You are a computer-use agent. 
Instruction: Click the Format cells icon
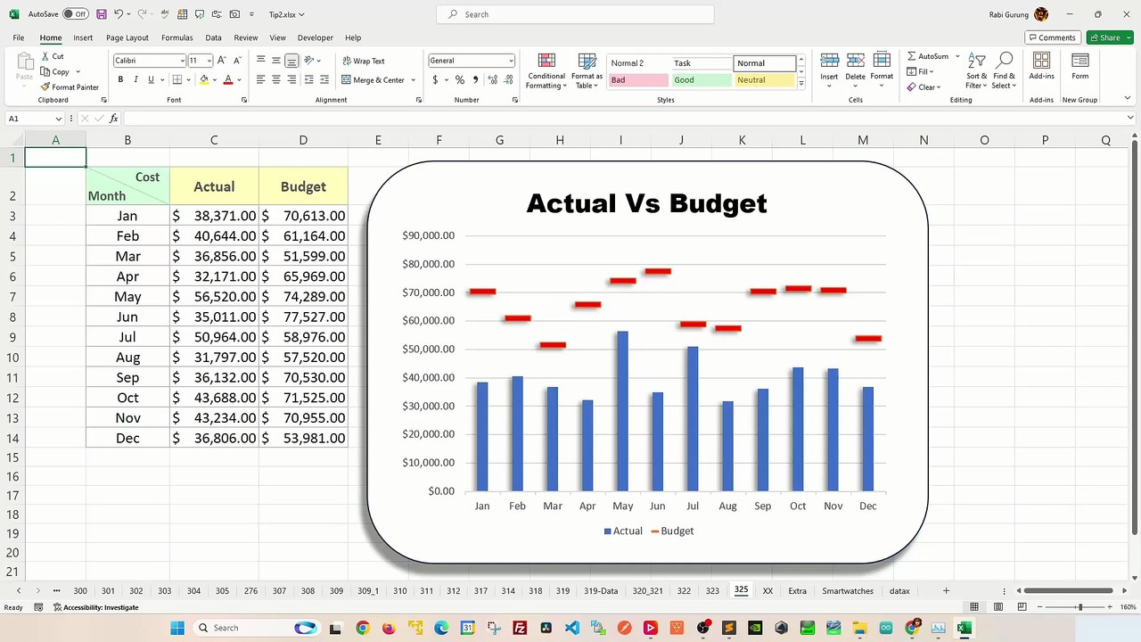pos(882,61)
